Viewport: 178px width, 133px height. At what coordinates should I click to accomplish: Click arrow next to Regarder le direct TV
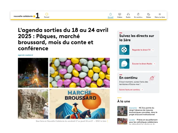(x=153, y=50)
